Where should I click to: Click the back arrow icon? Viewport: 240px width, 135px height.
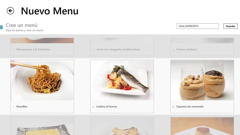[10, 11]
